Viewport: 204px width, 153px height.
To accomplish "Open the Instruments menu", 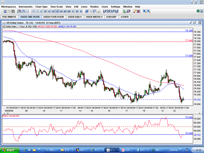I will point(25,7).
